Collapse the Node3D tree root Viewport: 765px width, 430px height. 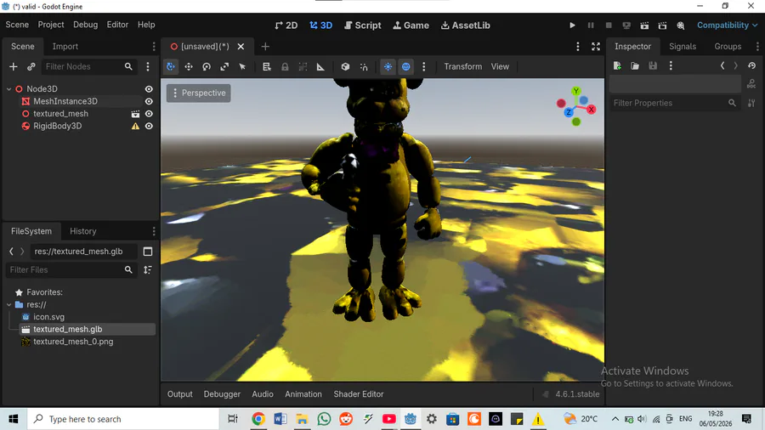(8, 89)
